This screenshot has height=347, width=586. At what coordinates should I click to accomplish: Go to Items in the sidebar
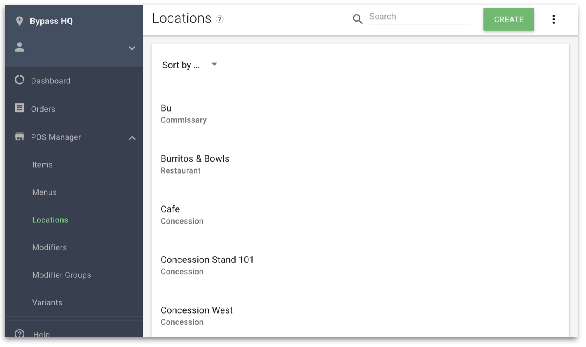tap(42, 165)
